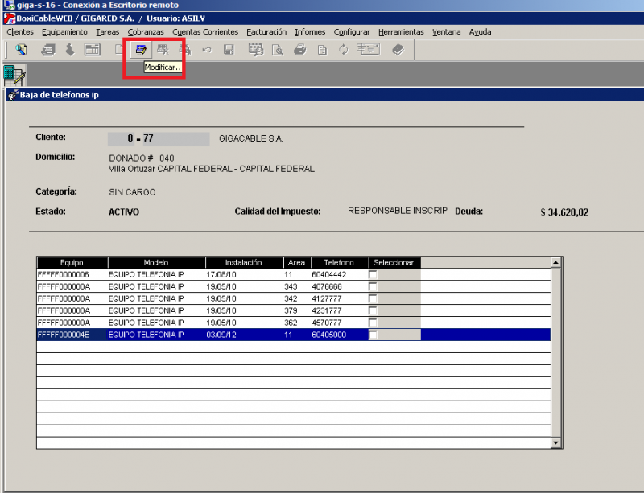The width and height of the screenshot is (644, 493).
Task: Check the Seleccionar box for telefono 4076666
Action: (x=374, y=286)
